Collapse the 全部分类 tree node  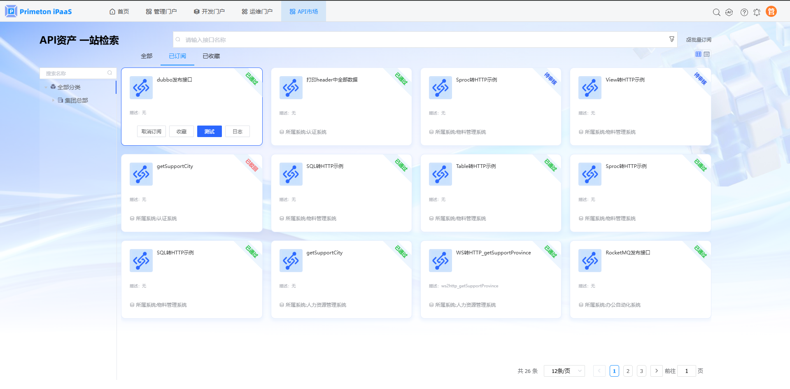pyautogui.click(x=46, y=87)
